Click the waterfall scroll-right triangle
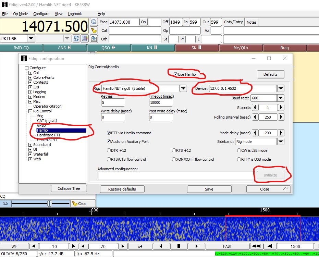Image resolution: width=319 pixels, height=257 pixels. coord(197,246)
